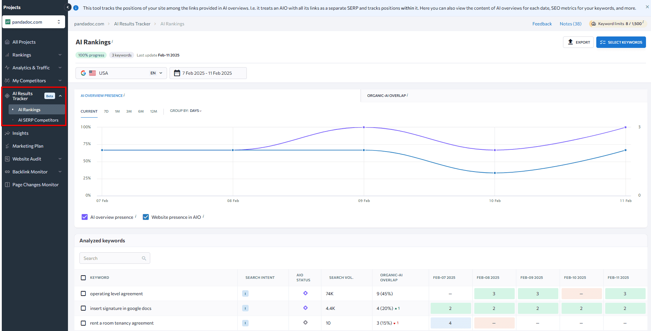Click the Insights trend icon
This screenshot has width=651, height=331.
[x=7, y=133]
